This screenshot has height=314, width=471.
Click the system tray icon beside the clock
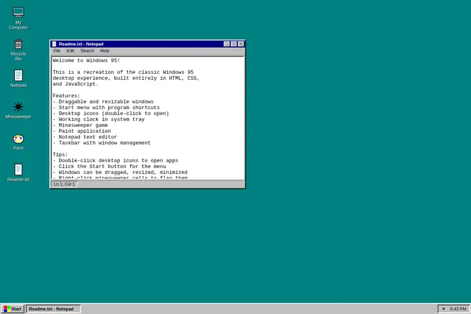tap(444, 309)
